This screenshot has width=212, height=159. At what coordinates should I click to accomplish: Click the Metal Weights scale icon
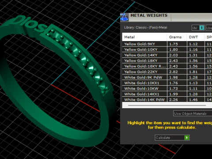click(125, 17)
